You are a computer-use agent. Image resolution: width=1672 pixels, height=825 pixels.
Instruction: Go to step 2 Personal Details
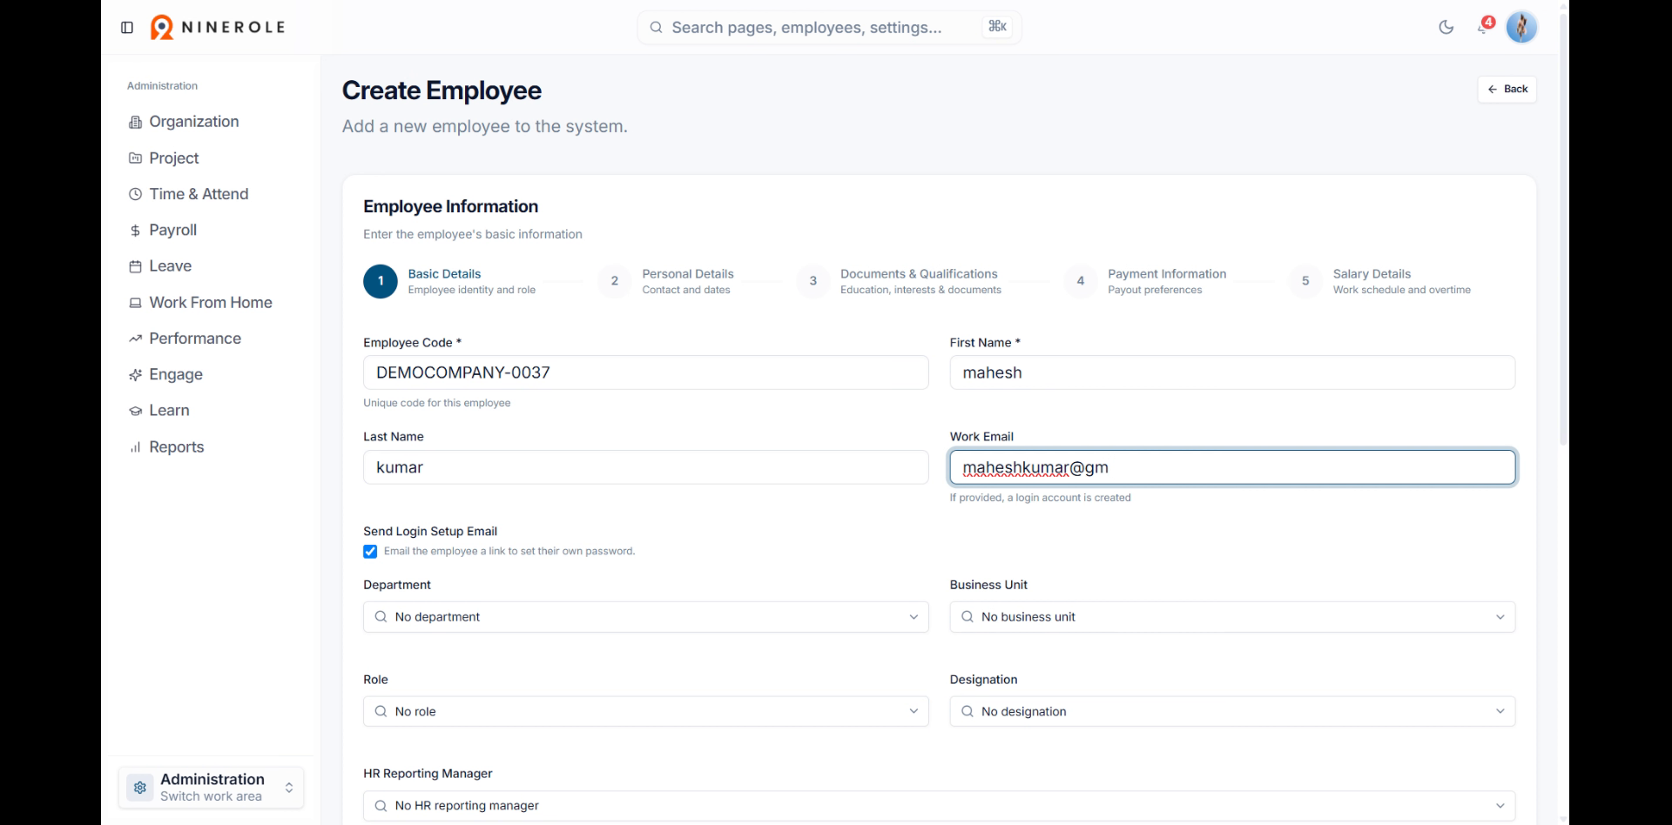click(665, 282)
